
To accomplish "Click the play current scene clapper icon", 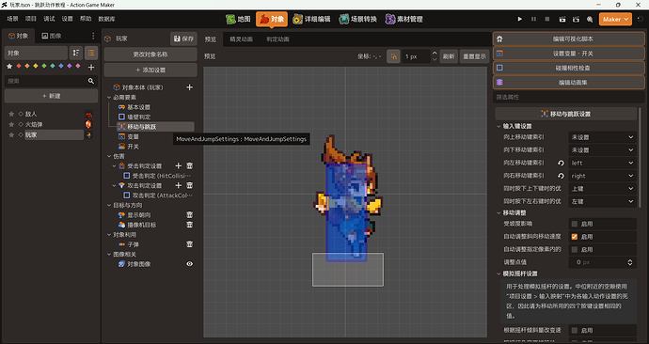I will [562, 19].
